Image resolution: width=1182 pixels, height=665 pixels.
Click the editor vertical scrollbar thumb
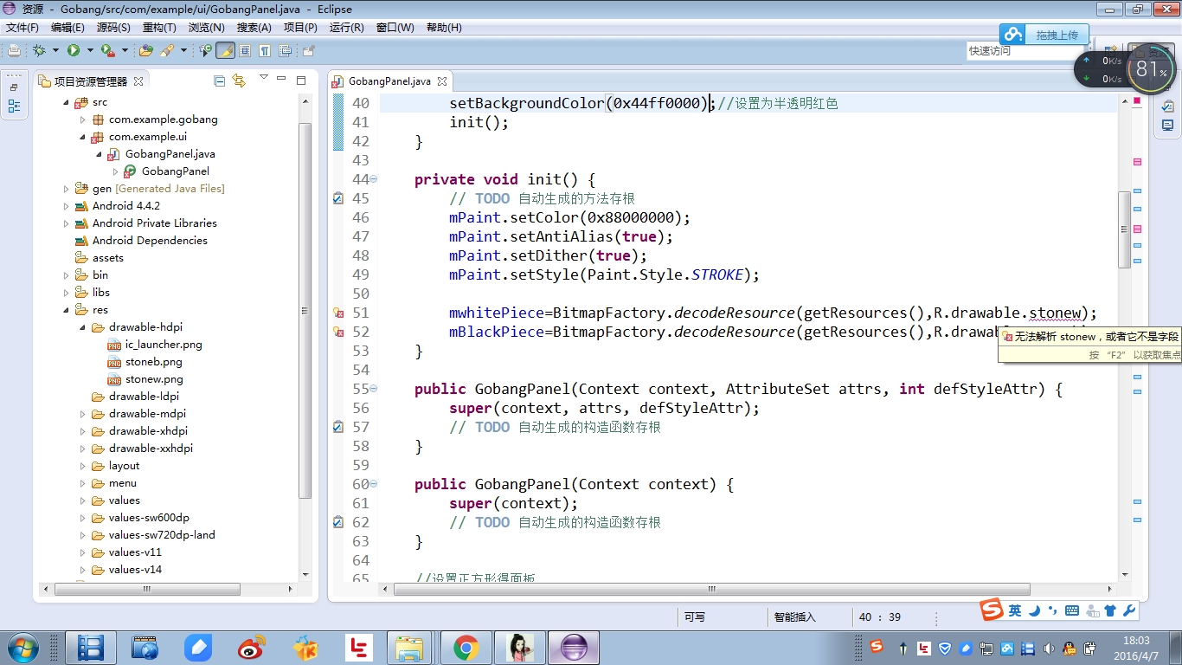(x=1125, y=230)
